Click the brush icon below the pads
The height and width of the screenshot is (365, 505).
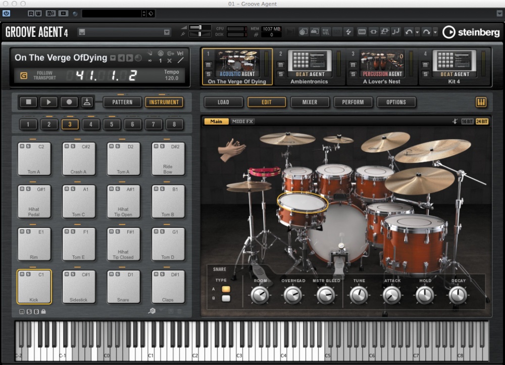coord(151,311)
